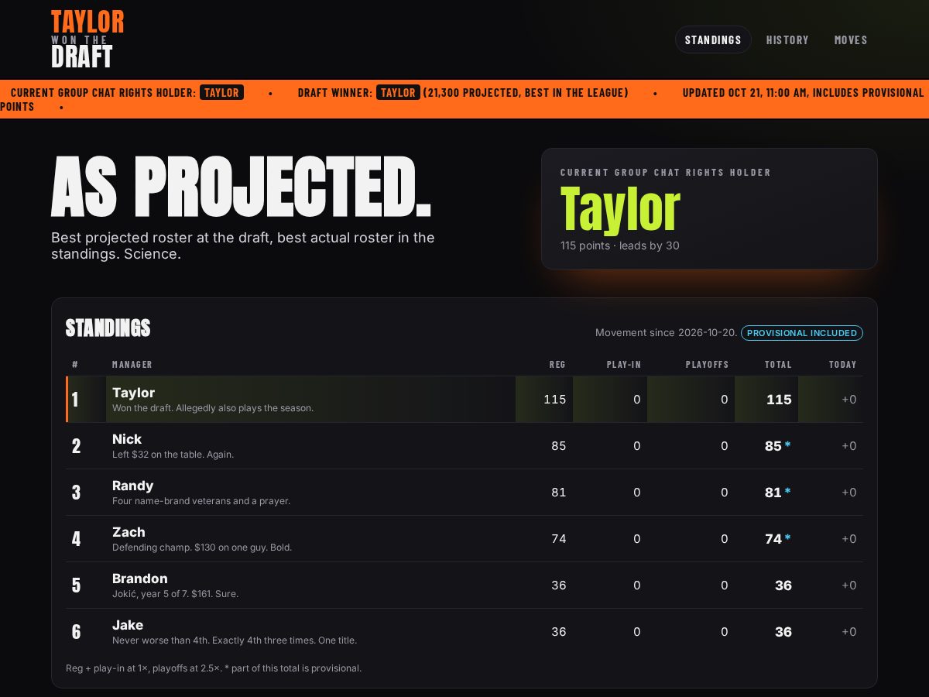Click '115 points · leads by 30' text

(x=620, y=245)
